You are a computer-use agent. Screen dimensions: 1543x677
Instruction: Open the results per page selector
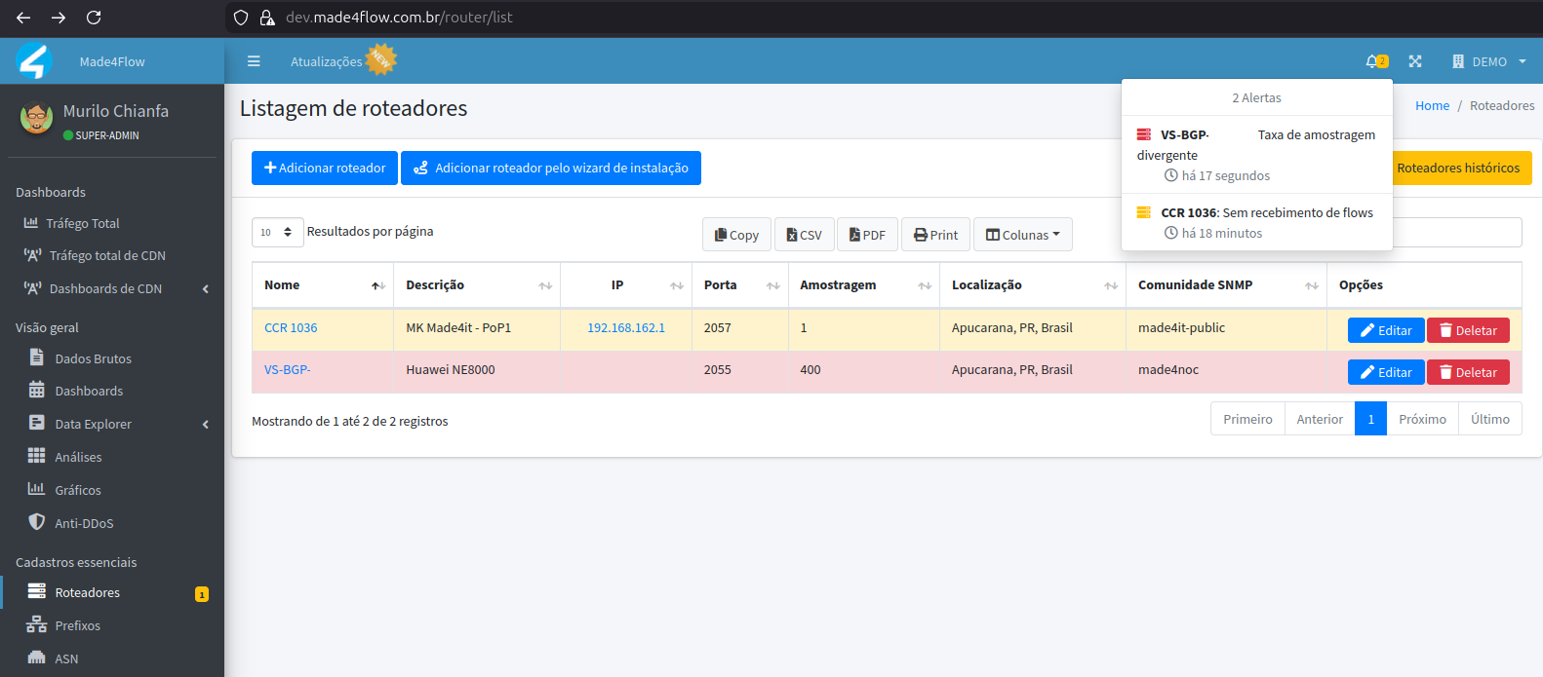point(277,232)
